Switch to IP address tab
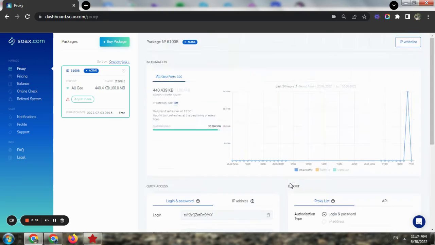This screenshot has width=435, height=245. pos(240,201)
